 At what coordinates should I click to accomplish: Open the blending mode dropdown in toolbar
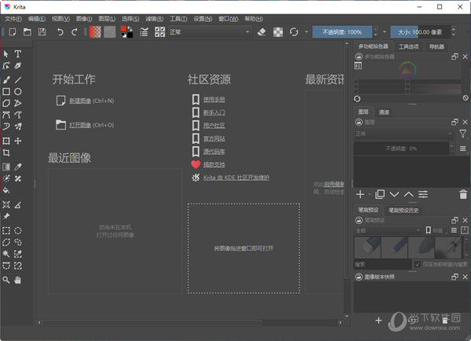pyautogui.click(x=210, y=32)
